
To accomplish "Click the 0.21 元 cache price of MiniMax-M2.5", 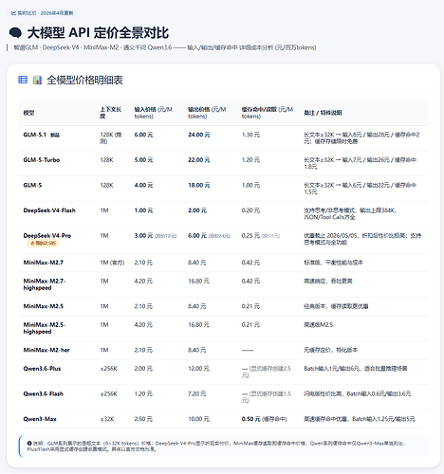I will pos(250,306).
